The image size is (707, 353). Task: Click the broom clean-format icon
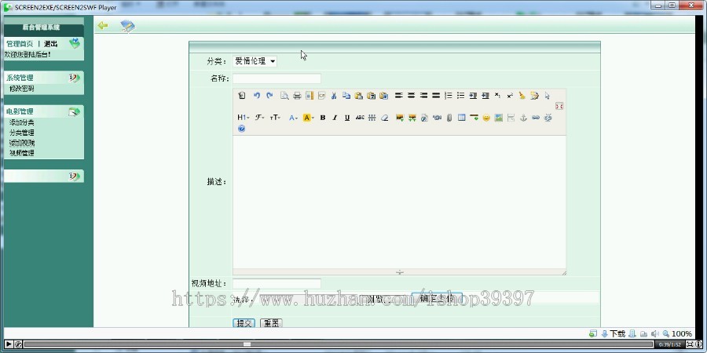[x=522, y=96]
